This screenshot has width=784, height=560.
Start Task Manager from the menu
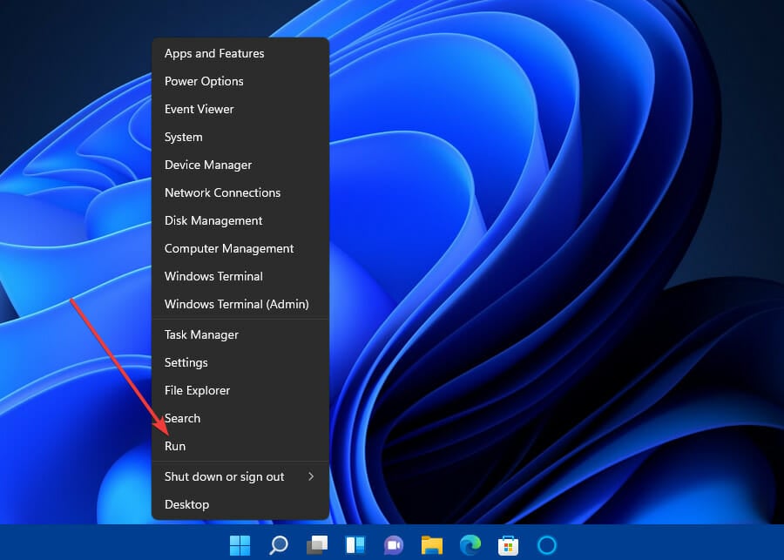[x=201, y=334]
